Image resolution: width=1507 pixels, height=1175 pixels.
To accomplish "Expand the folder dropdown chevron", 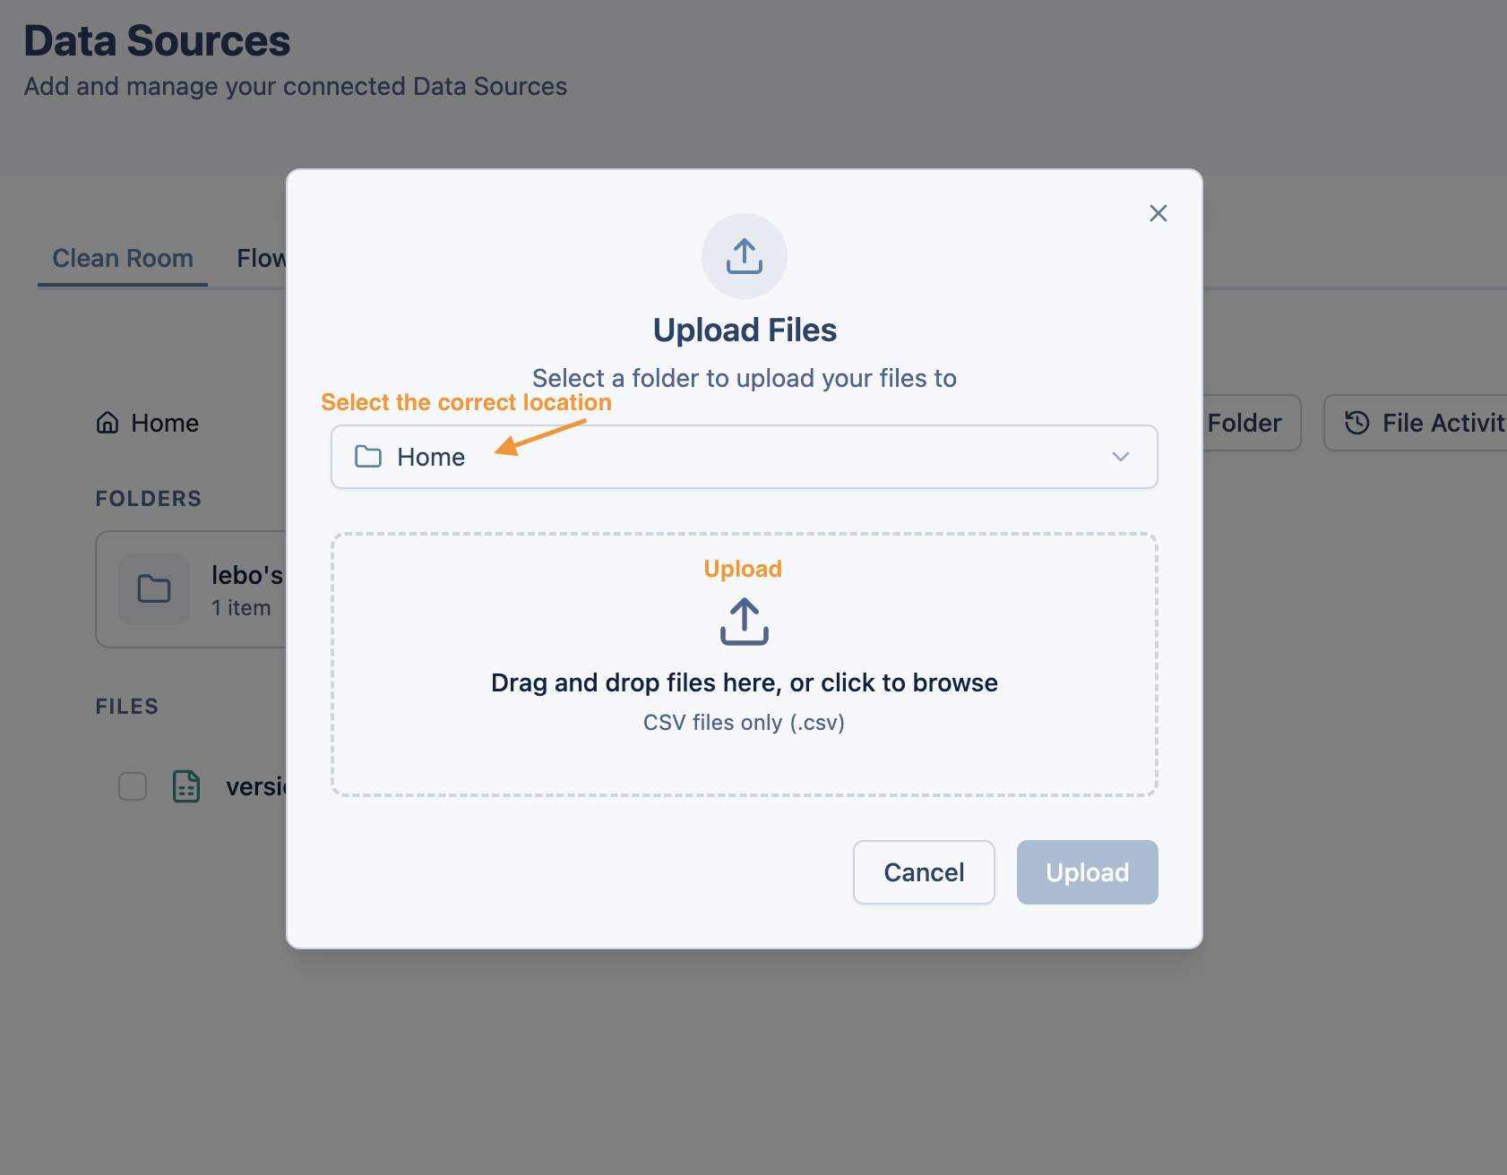I will tap(1120, 457).
